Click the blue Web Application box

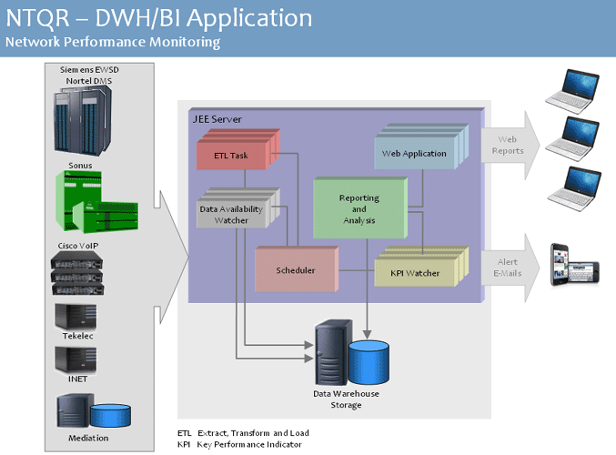414,153
